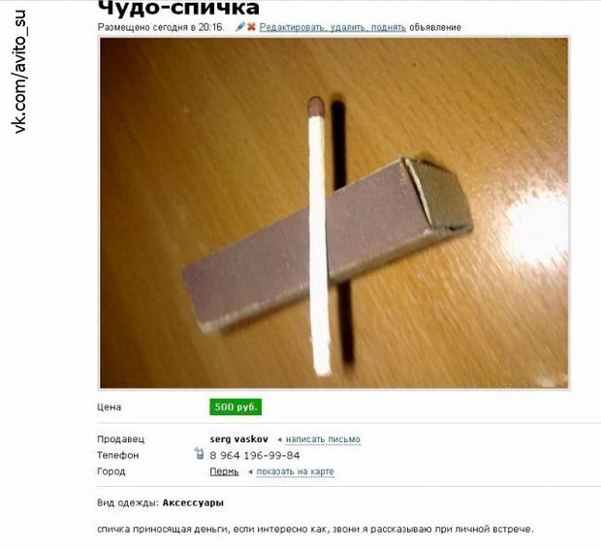Click the phone icon beside the number
The image size is (601, 549).
click(x=199, y=453)
